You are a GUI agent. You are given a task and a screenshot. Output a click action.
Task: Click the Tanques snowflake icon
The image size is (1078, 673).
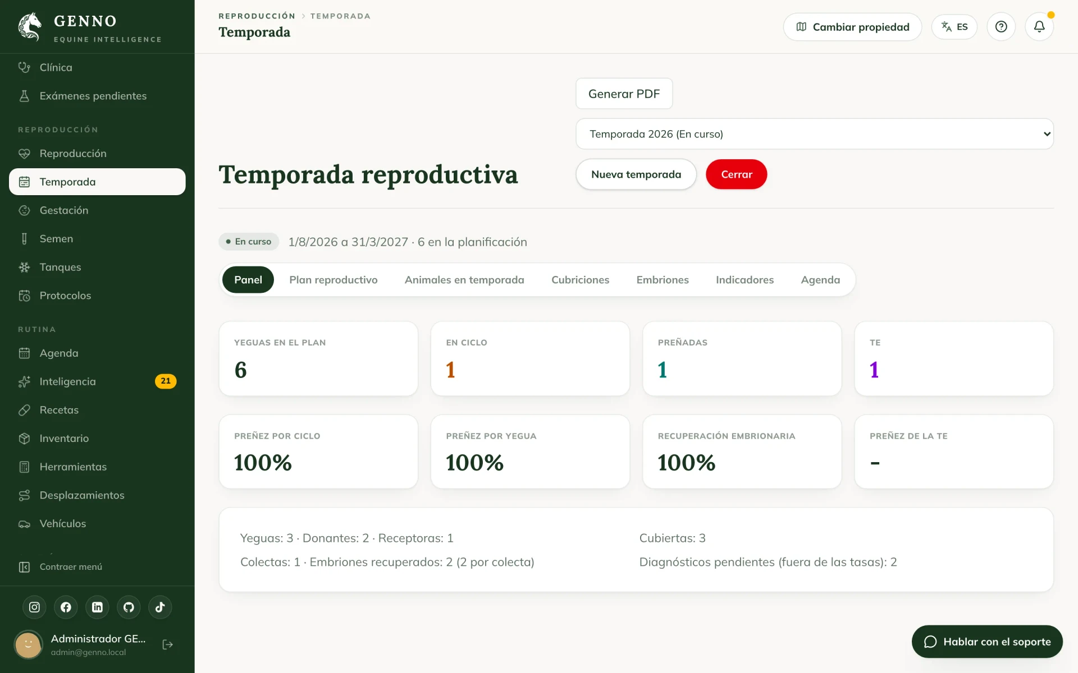tap(24, 268)
